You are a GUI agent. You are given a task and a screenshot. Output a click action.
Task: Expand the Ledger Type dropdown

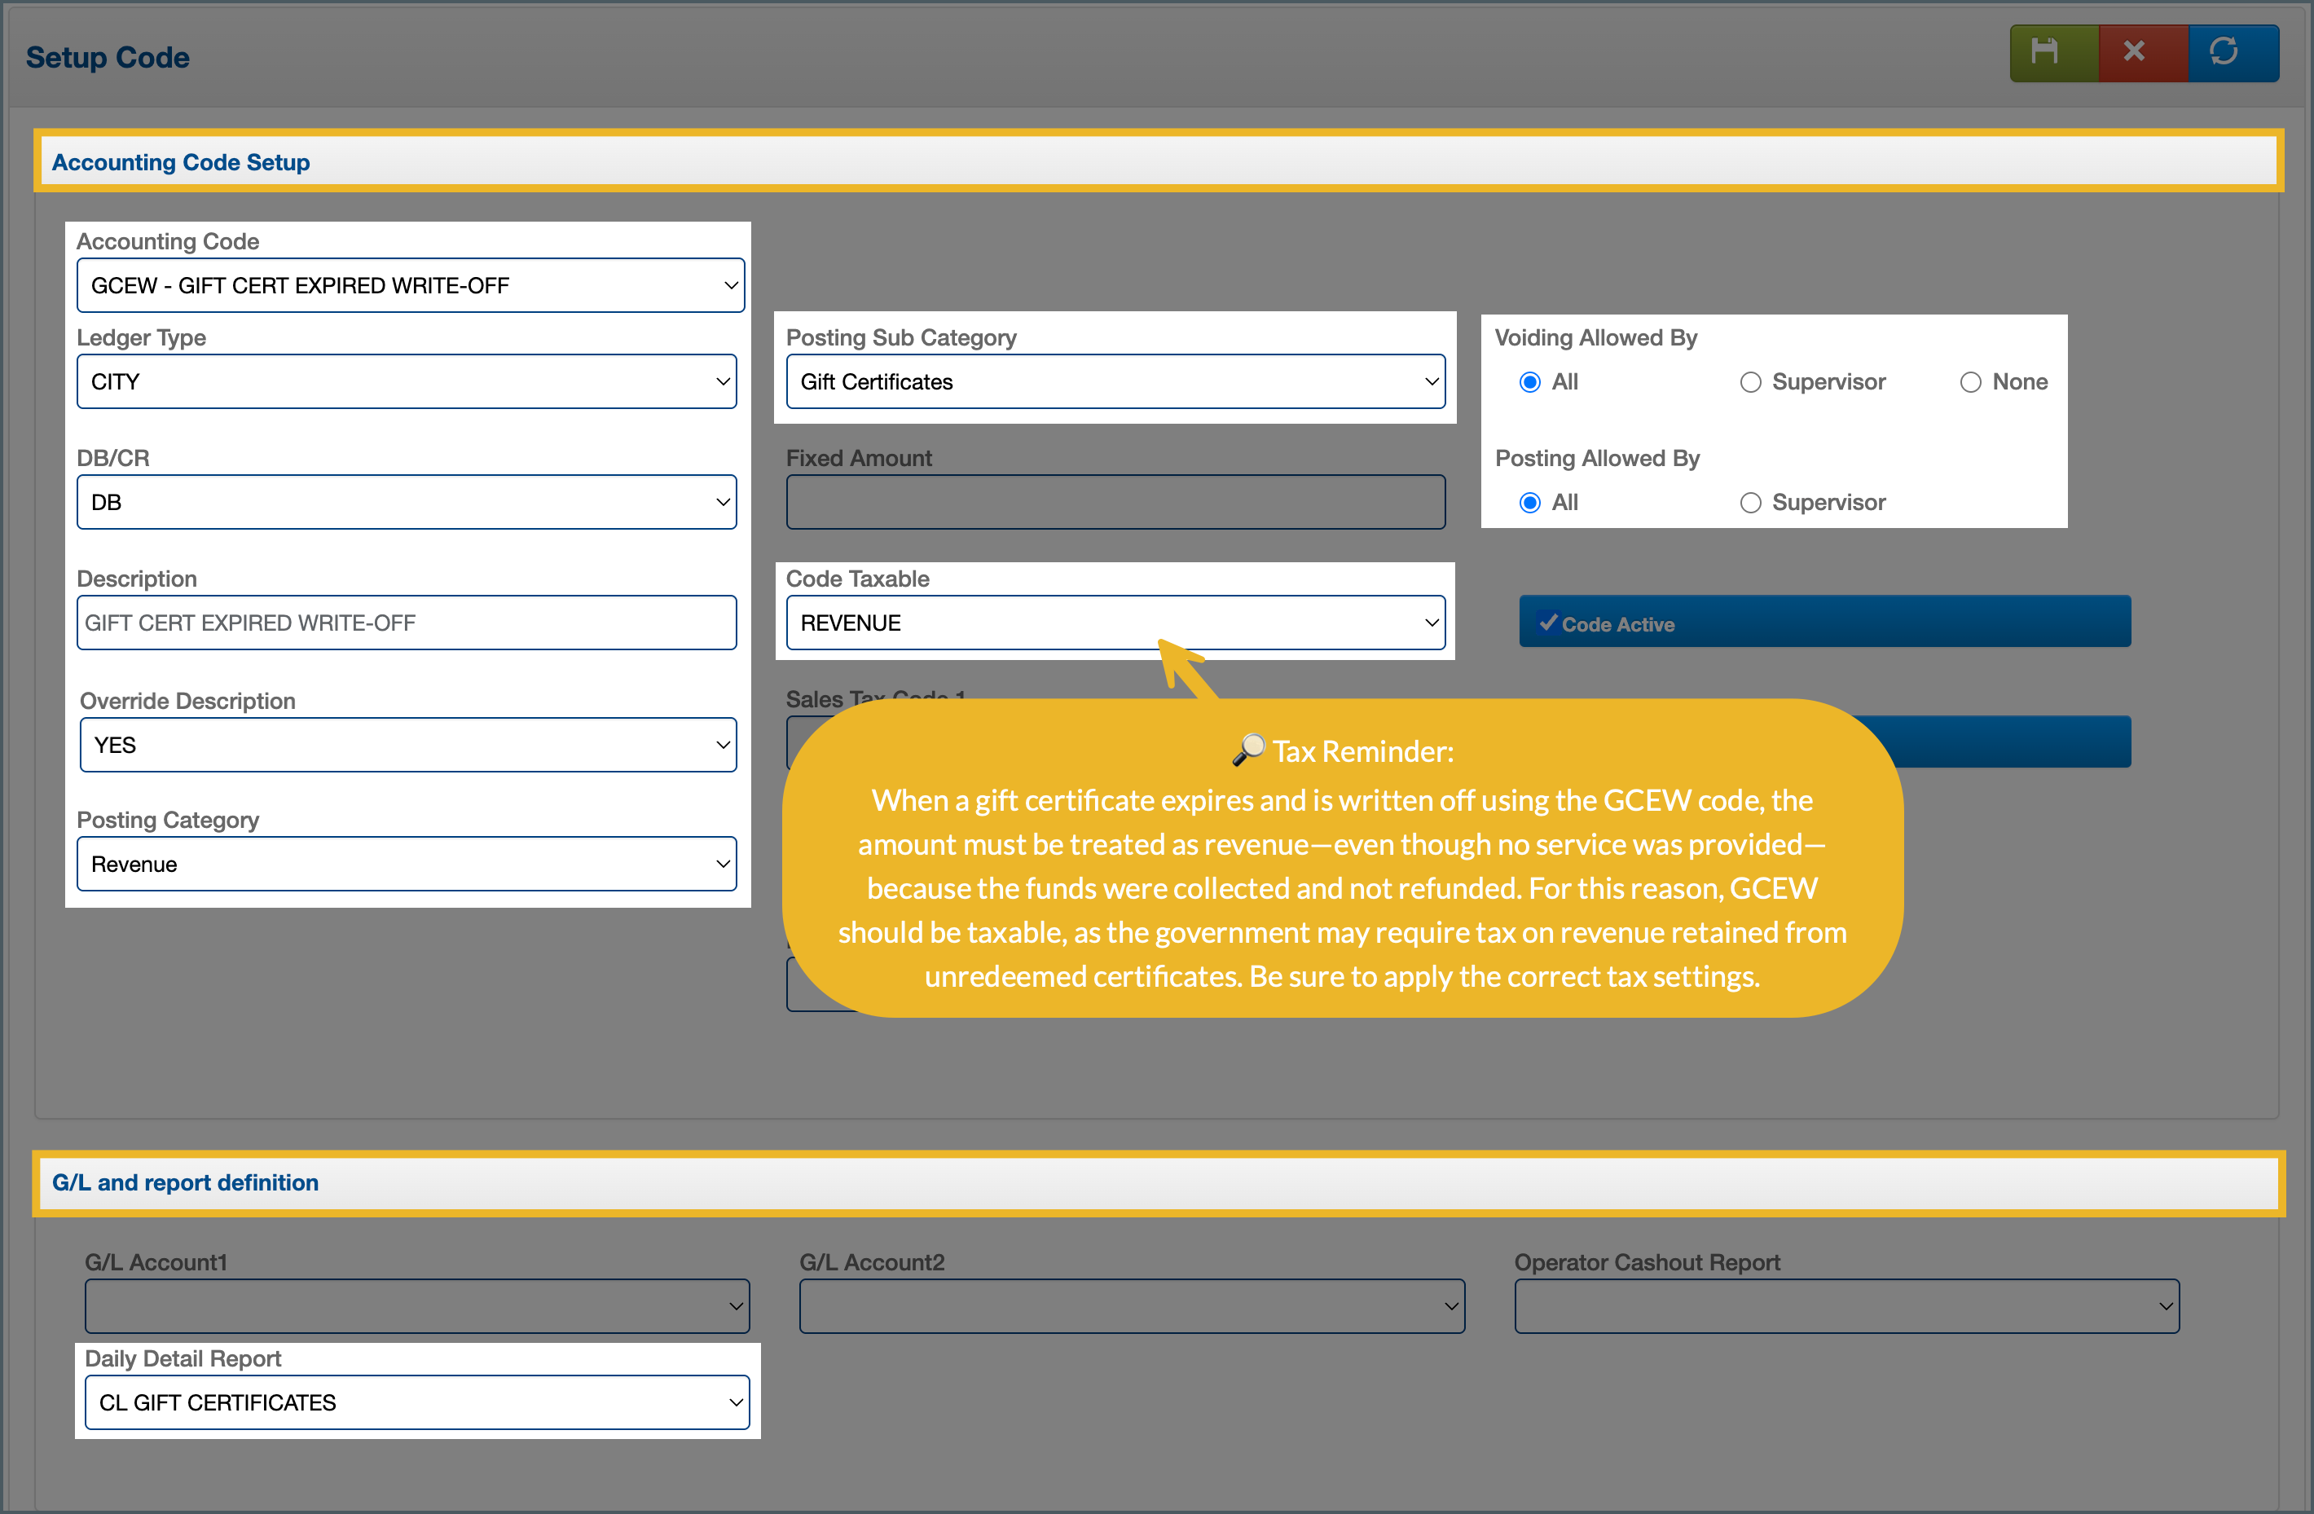407,382
